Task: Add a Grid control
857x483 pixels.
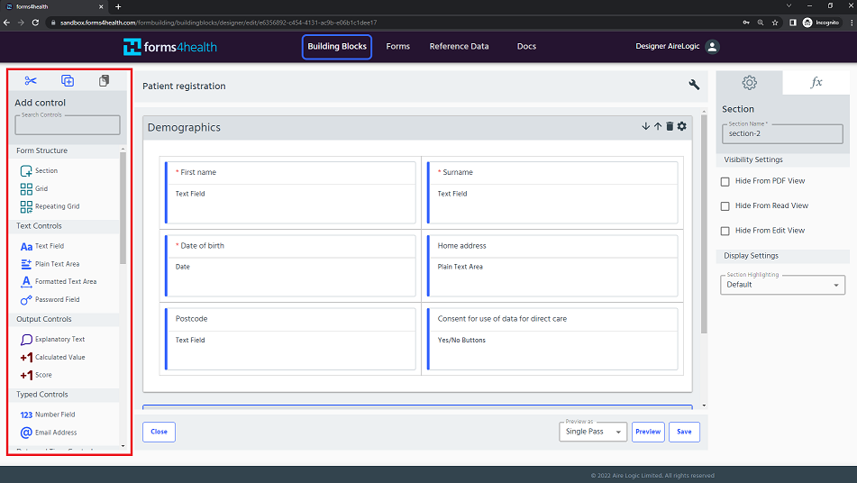Action: pyautogui.click(x=34, y=189)
